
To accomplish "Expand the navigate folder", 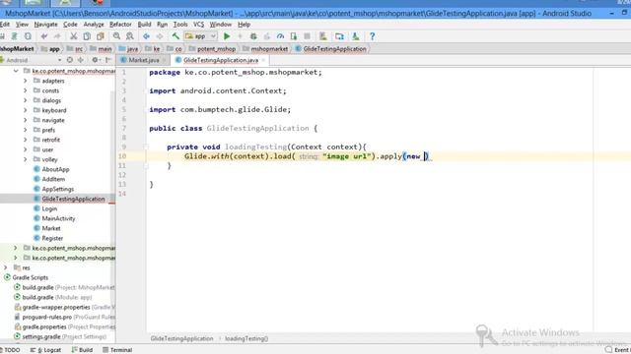I will (26, 120).
